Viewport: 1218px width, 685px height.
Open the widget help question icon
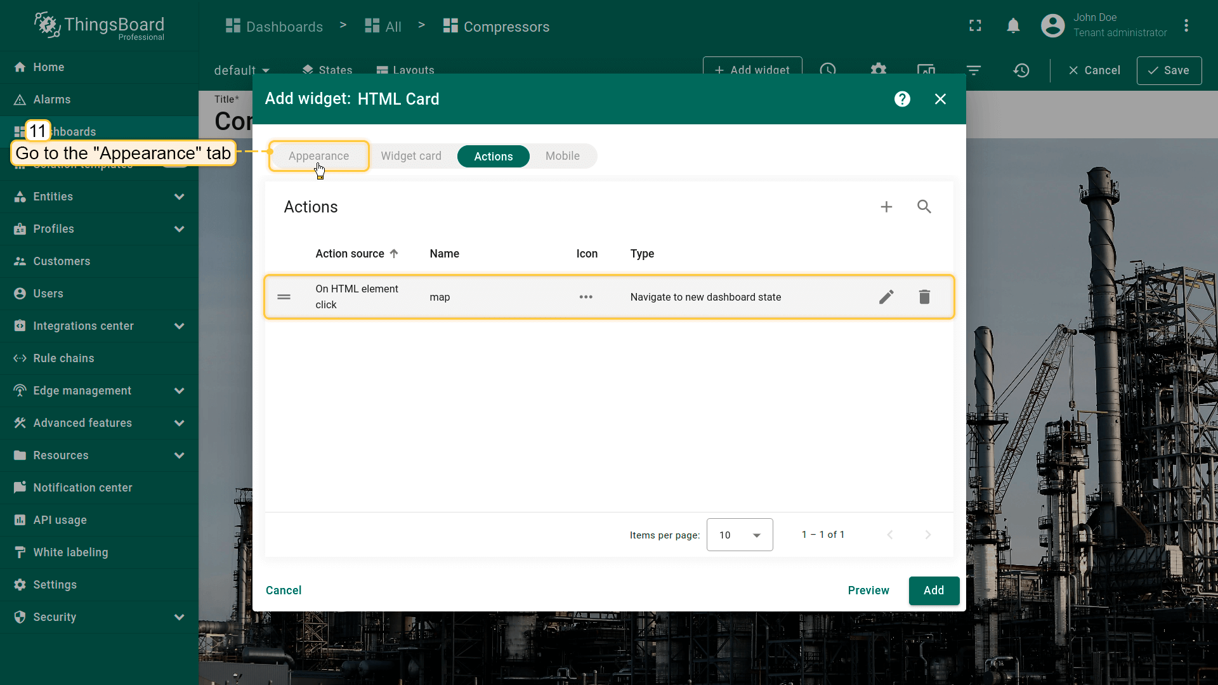902,99
